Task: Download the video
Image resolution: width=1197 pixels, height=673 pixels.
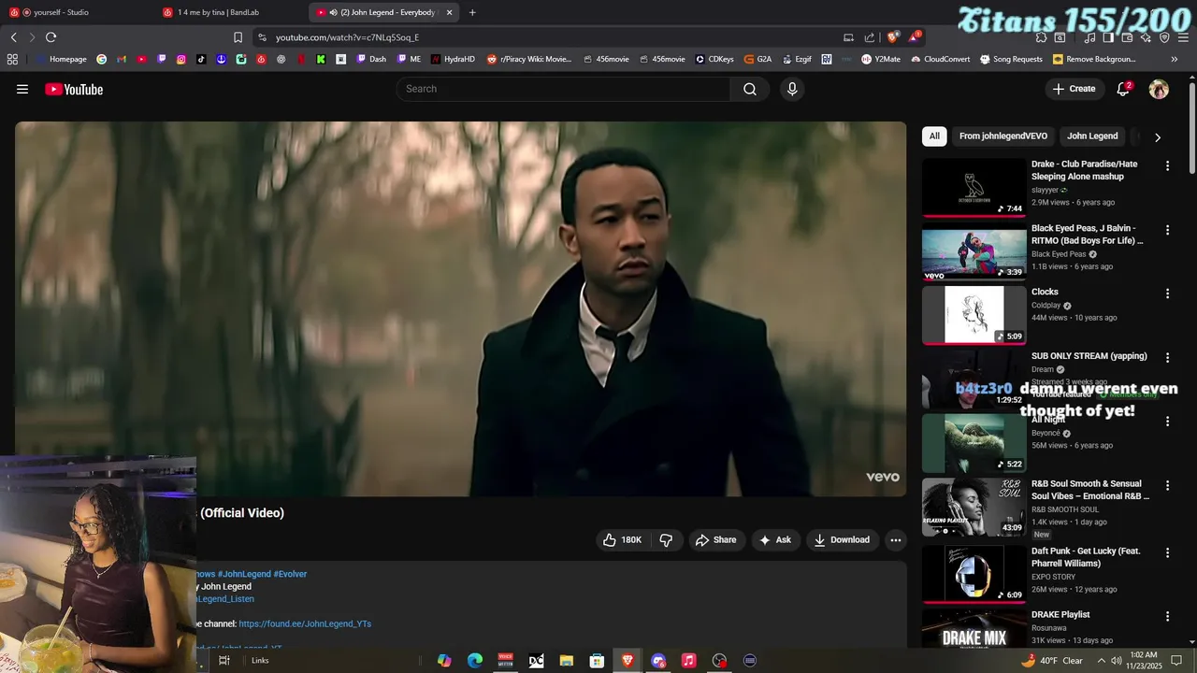Action: (x=842, y=540)
